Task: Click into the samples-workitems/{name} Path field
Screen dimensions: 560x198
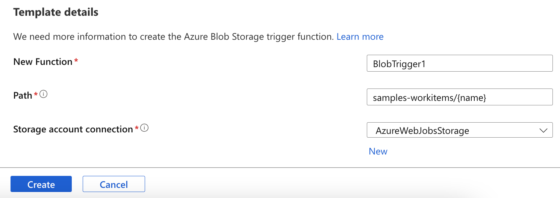Action: 459,97
